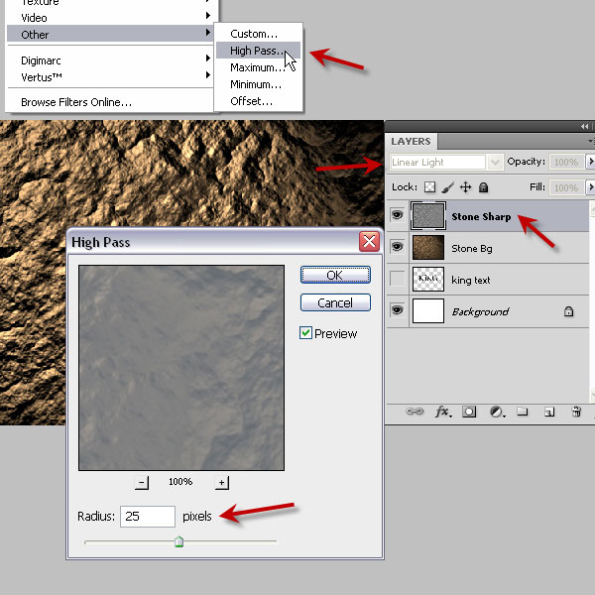This screenshot has width=595, height=595.
Task: Click lock image pixels brush icon
Action: [448, 187]
